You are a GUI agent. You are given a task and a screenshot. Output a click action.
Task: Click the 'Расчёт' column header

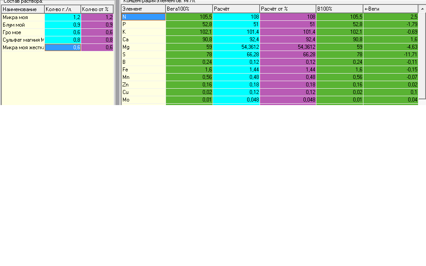(236, 9)
